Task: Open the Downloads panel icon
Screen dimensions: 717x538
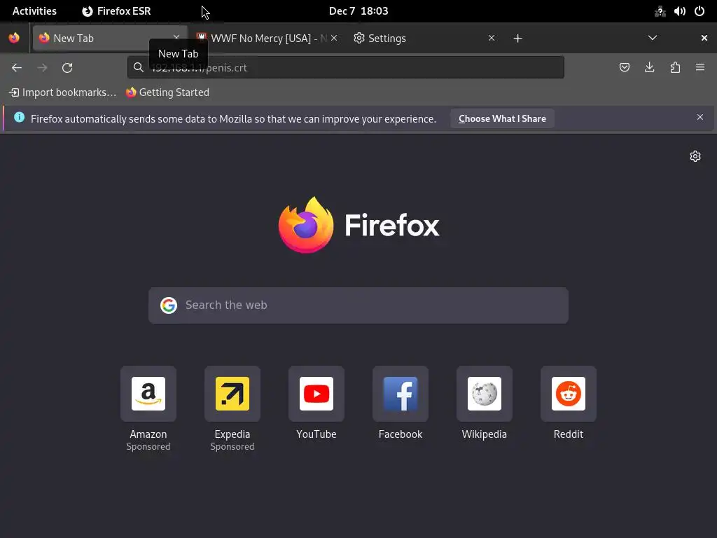Action: point(649,68)
